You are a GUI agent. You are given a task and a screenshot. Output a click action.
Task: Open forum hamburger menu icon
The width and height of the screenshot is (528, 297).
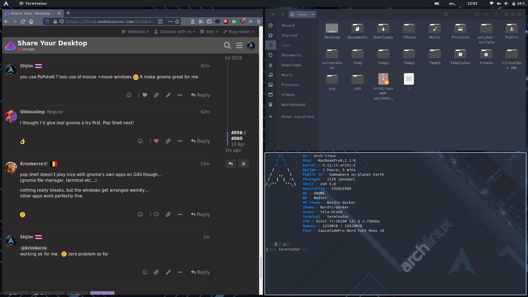point(239,45)
